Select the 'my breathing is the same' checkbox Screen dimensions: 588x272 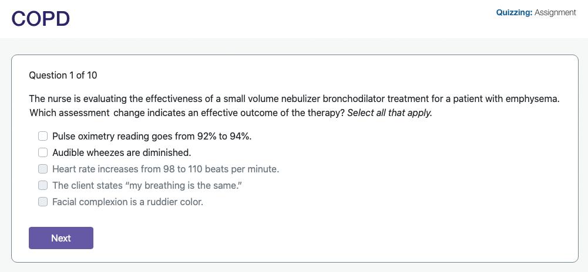[43, 185]
